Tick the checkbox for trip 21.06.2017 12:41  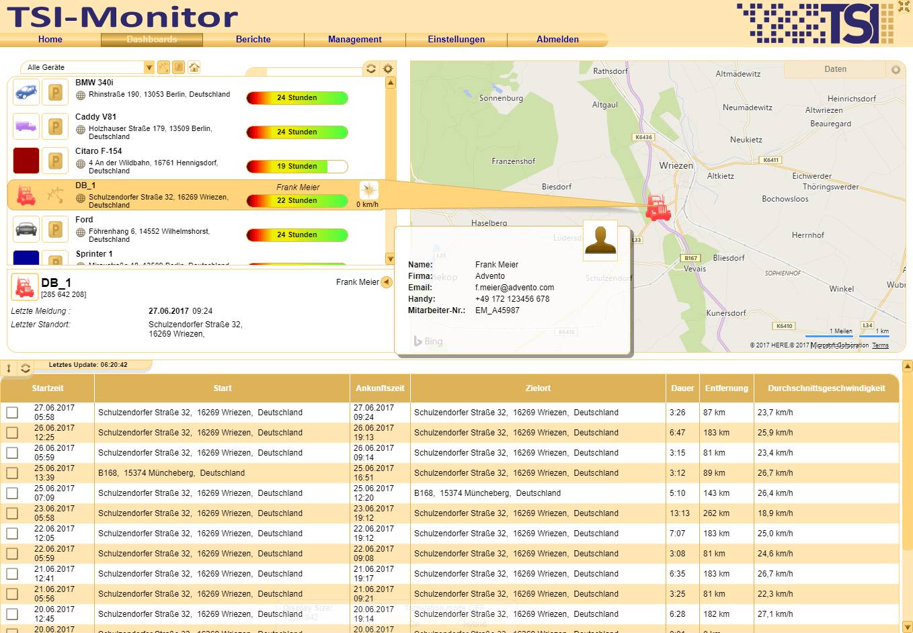point(12,574)
